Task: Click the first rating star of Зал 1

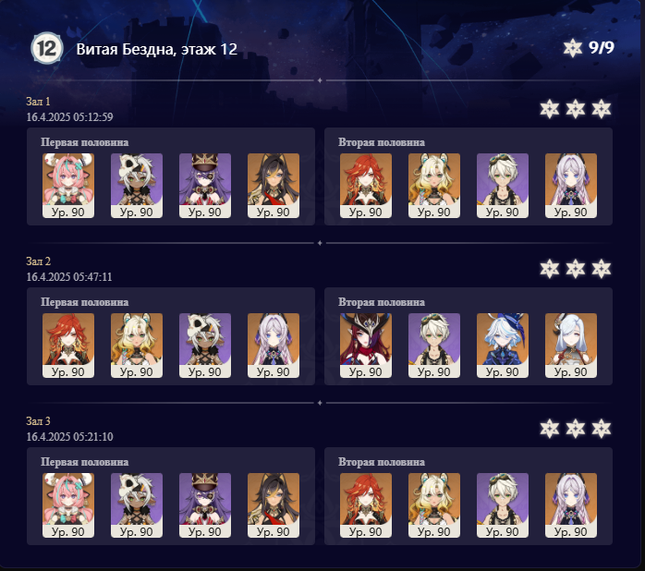Action: [x=549, y=109]
